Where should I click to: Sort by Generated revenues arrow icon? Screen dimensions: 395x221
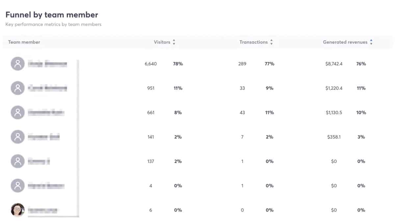pyautogui.click(x=371, y=42)
